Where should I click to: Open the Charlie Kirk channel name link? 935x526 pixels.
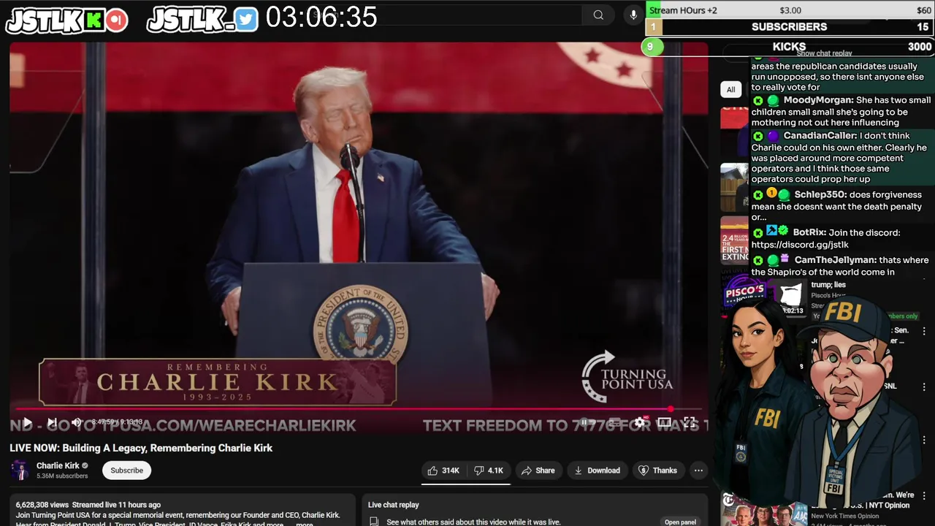(58, 465)
